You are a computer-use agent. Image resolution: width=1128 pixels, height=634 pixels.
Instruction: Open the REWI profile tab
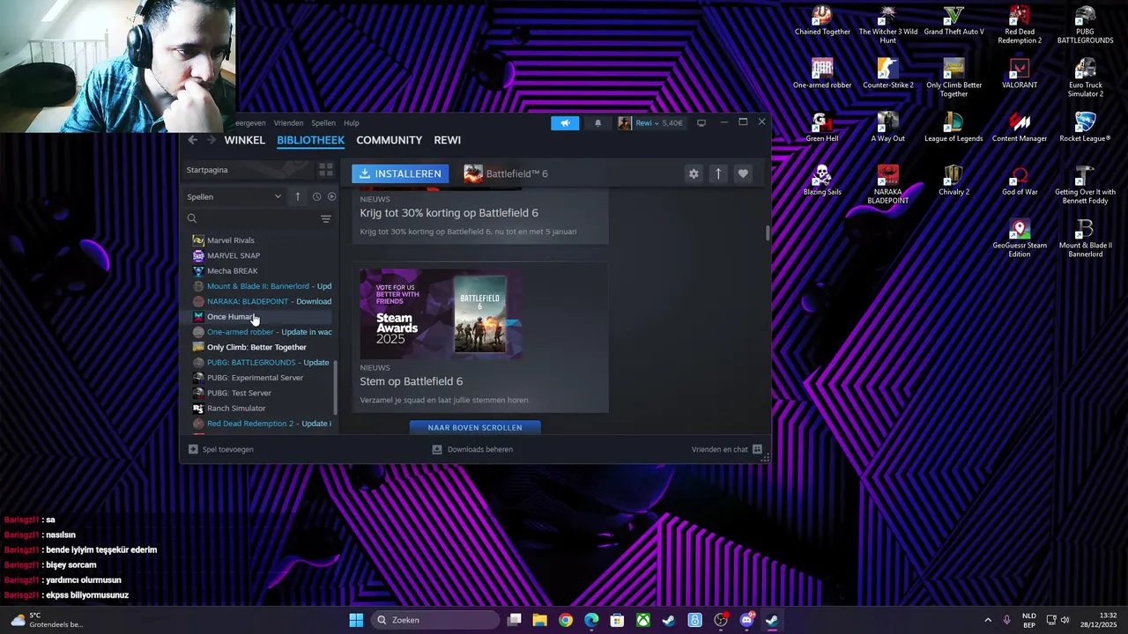click(447, 140)
